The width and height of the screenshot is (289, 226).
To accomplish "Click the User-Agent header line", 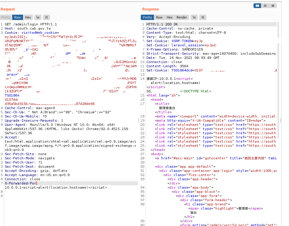I will coord(60,125).
